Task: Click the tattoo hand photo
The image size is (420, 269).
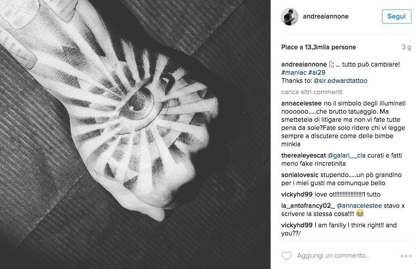Action: [x=135, y=134]
